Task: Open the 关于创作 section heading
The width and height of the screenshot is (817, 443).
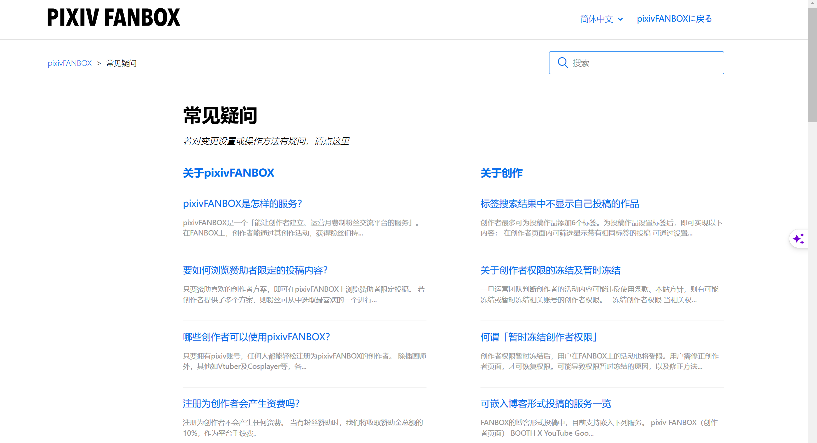Action: tap(501, 173)
